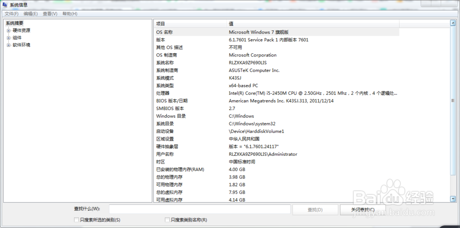Image resolution: width=460 pixels, height=228 pixels.
Task: Click the System Information title bar icon
Action: click(5, 5)
